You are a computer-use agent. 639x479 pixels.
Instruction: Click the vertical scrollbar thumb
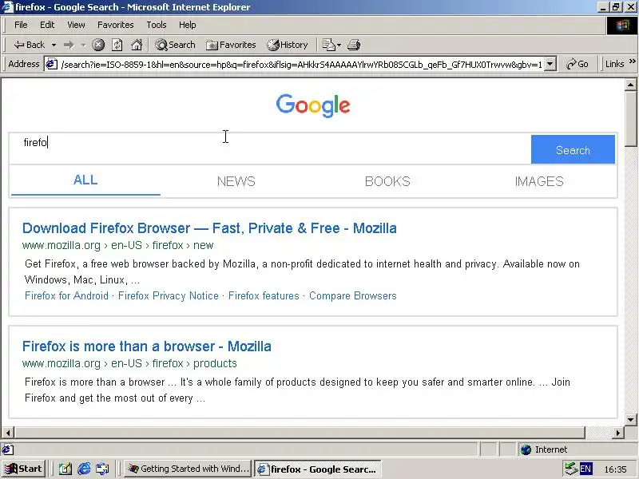630,118
